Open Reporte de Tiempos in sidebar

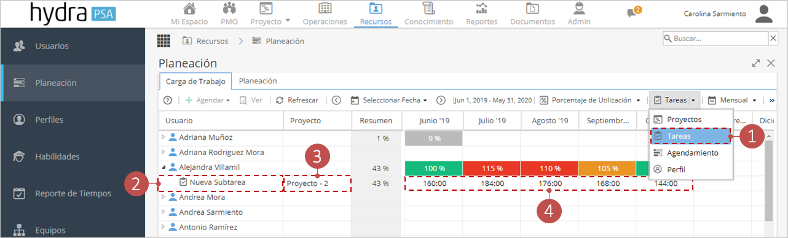click(x=73, y=193)
